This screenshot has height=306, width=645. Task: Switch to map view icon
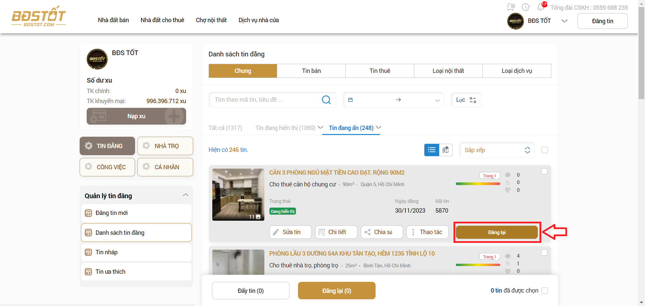coord(446,150)
